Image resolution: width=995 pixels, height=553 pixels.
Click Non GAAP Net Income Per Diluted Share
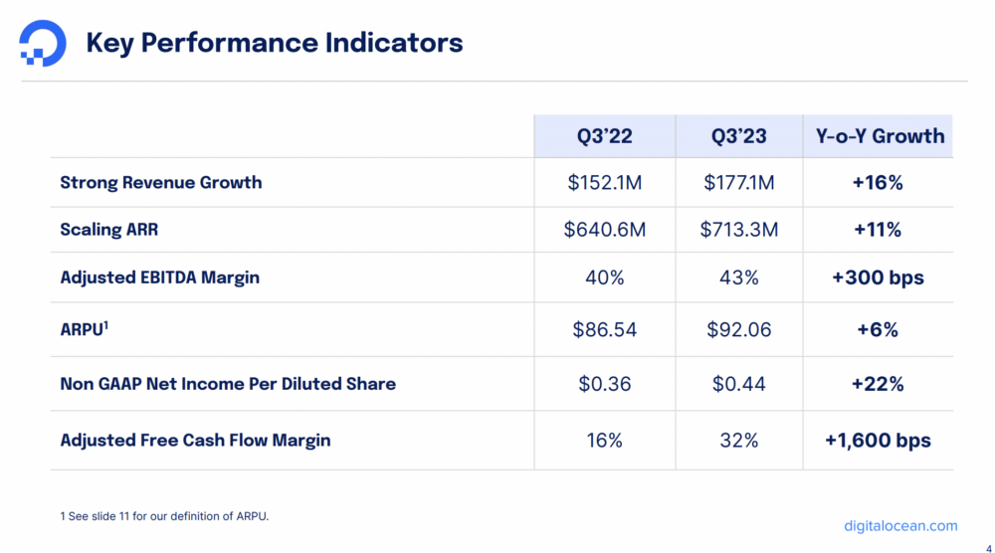pyautogui.click(x=228, y=383)
